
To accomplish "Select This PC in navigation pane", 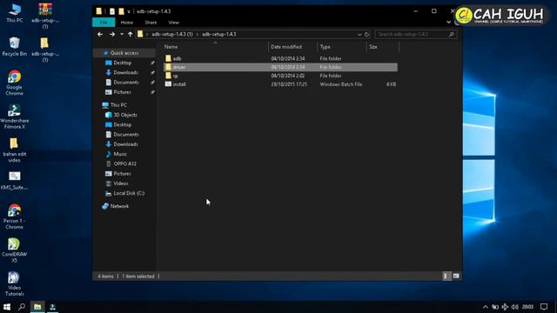I will pos(118,105).
